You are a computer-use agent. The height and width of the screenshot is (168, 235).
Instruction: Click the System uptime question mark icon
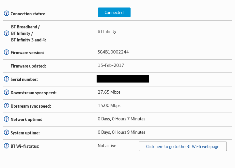pos(6,133)
